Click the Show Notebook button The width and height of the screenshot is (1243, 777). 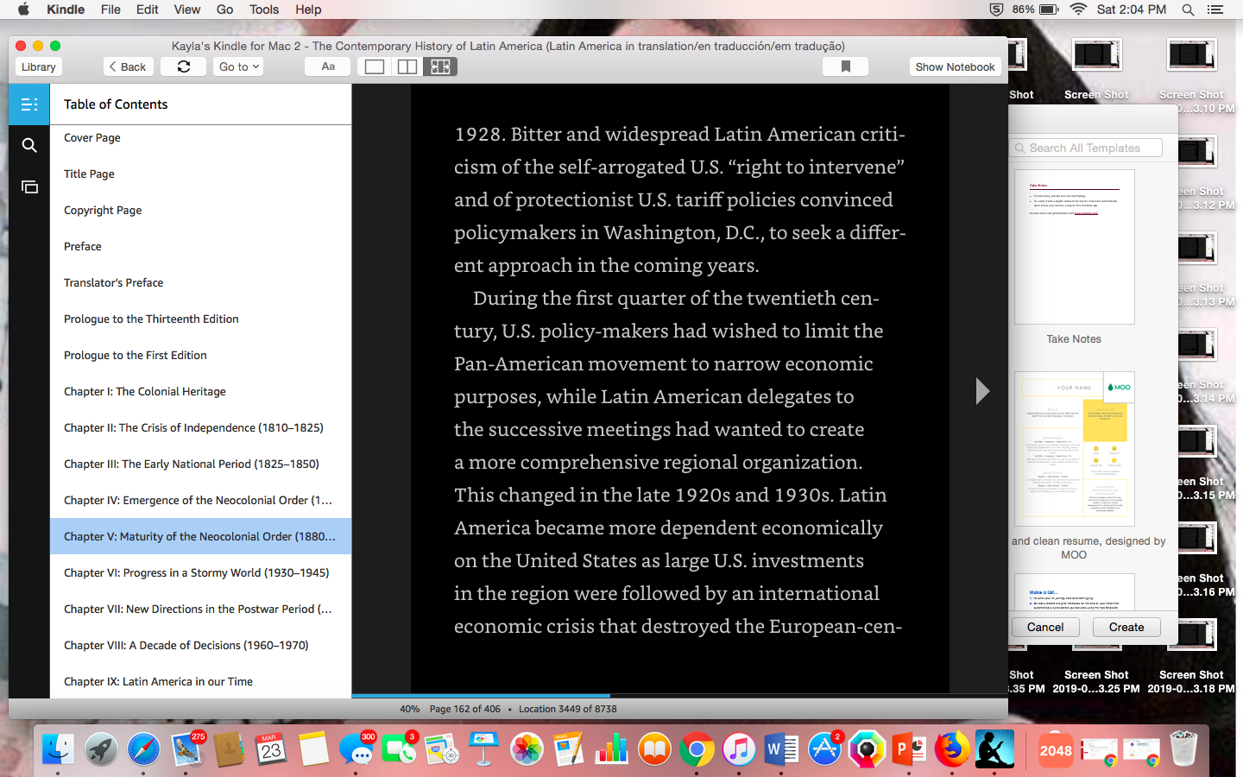(955, 66)
